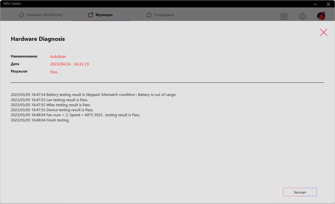The width and height of the screenshot is (335, 204).
Task: Click the Device testing result log line
Action: (x=52, y=110)
